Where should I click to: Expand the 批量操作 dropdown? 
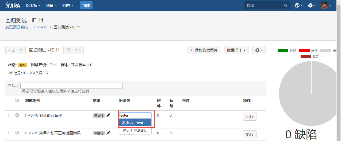(x=236, y=50)
